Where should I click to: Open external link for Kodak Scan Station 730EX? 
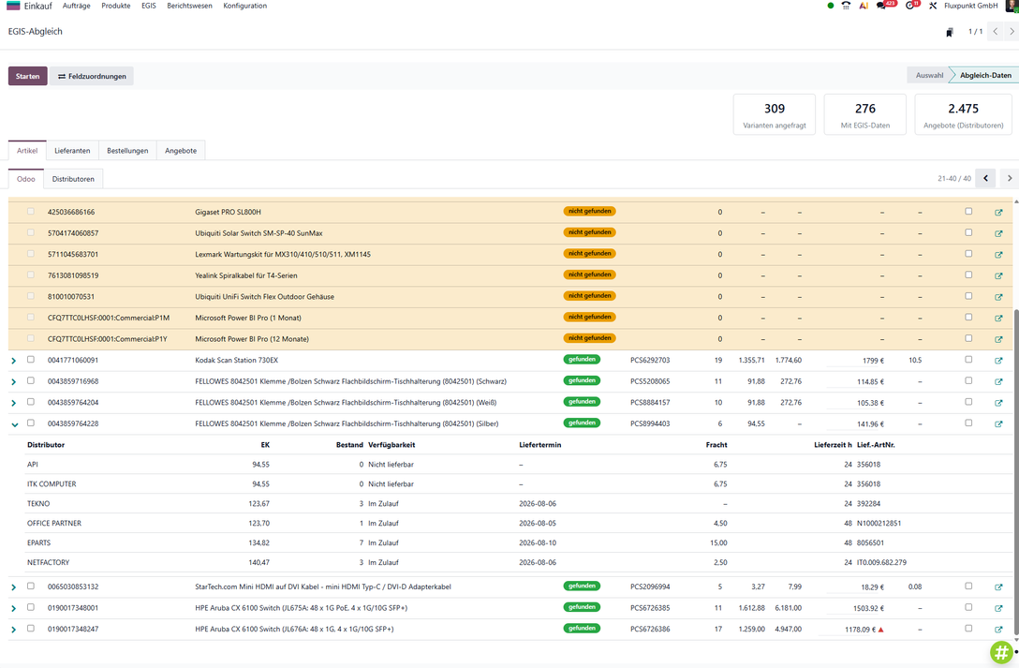[x=998, y=360]
